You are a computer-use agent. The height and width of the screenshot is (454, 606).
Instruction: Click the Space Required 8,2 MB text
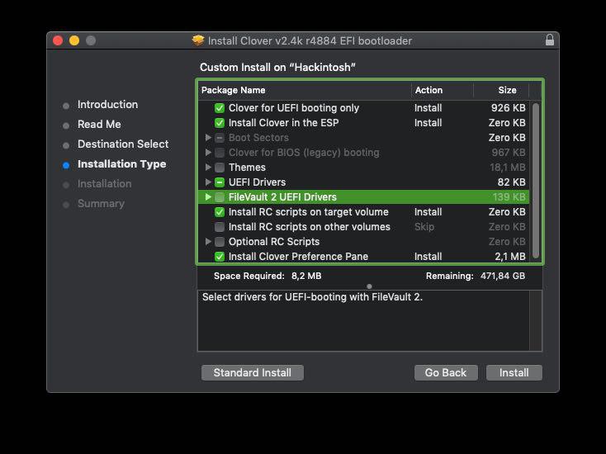[x=267, y=276]
